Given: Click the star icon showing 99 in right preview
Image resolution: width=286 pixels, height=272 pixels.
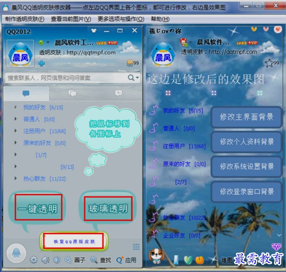Looking at the screenshot, I should pos(269,63).
